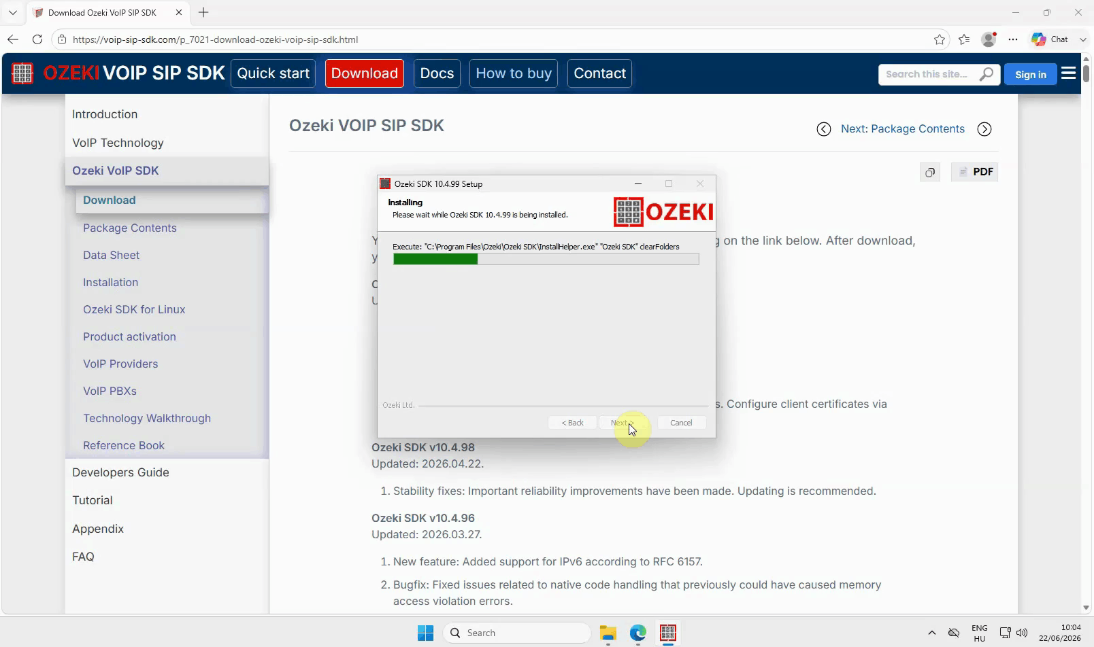
Task: Minimize the Ozeki SDK Setup dialog
Action: (x=638, y=183)
